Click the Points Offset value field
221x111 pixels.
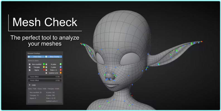point(45,80)
